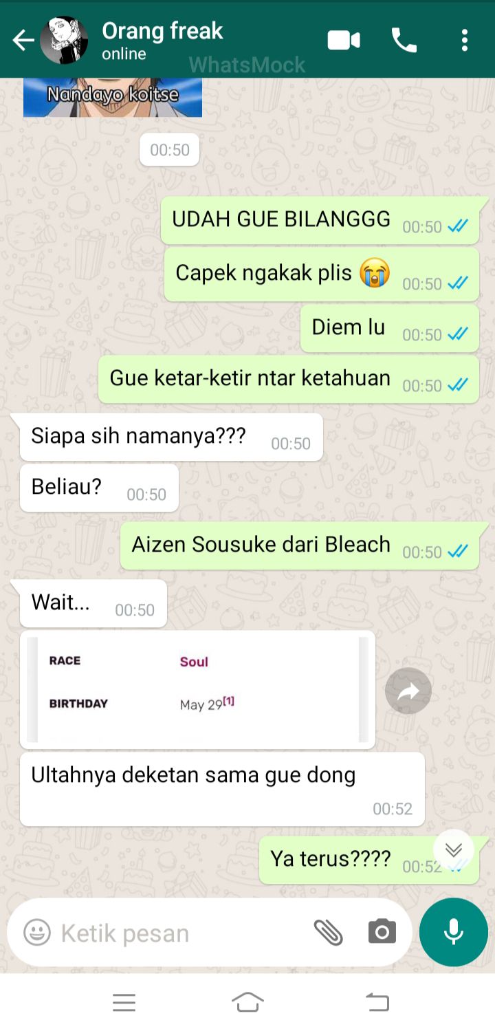Image resolution: width=495 pixels, height=1029 pixels.
Task: Forward the birthday screenshot image
Action: 408,691
